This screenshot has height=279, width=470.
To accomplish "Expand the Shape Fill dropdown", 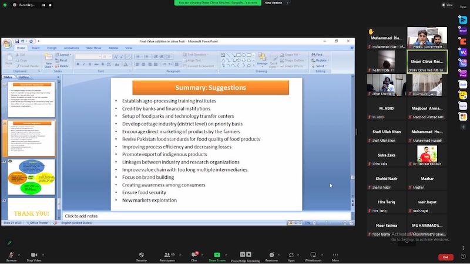I will point(293,55).
